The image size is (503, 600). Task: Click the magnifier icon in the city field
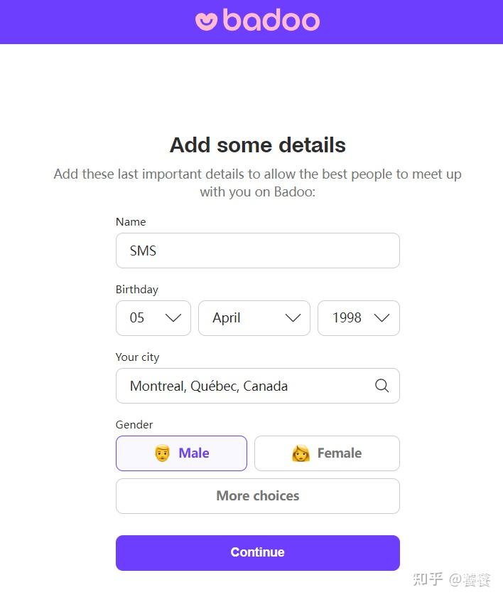pyautogui.click(x=382, y=386)
